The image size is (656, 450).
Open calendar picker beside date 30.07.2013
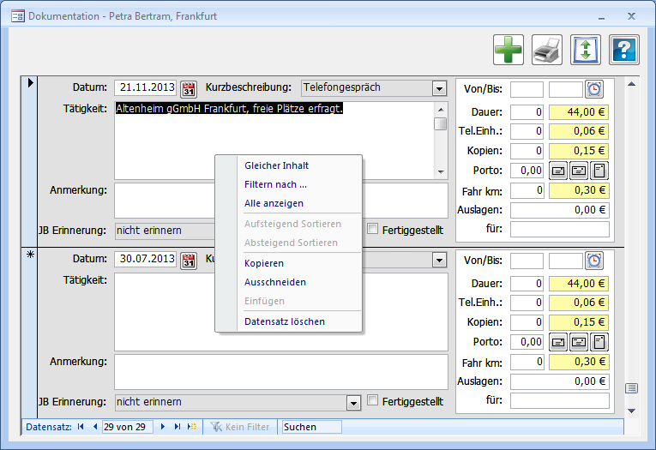point(189,260)
